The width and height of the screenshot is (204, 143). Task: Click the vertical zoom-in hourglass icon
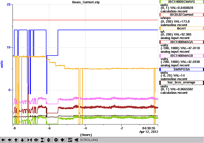[42, 140]
